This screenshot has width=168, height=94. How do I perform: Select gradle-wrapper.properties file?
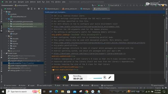point(23,66)
